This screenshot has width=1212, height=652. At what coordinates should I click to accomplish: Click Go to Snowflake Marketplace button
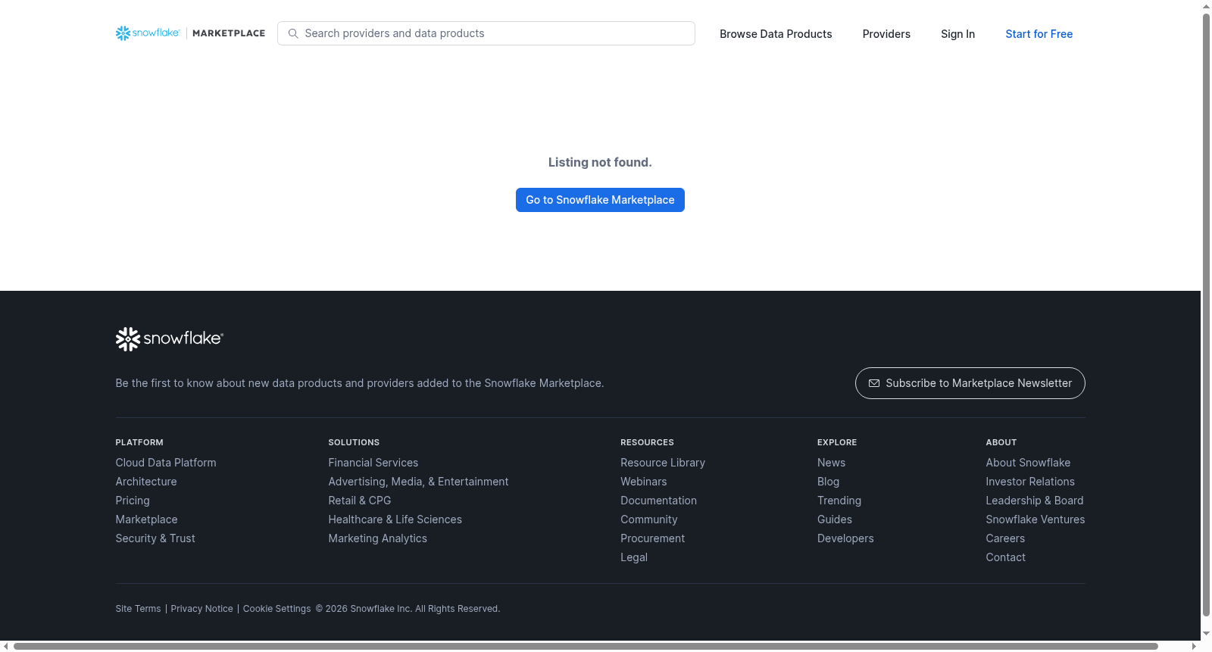coord(600,200)
